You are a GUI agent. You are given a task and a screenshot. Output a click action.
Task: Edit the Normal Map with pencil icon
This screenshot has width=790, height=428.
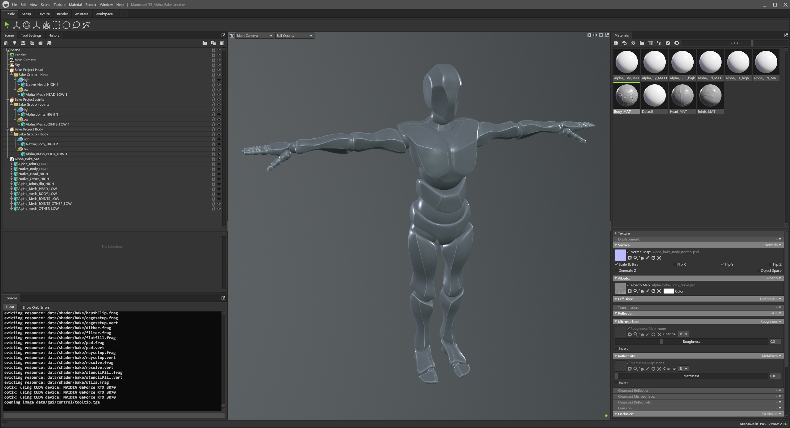click(x=647, y=258)
